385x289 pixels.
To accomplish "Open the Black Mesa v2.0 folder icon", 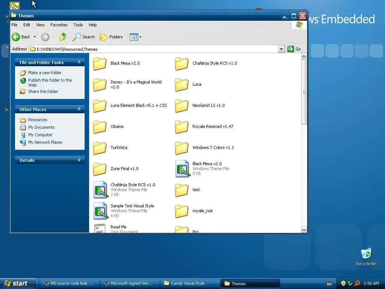I will tap(100, 63).
